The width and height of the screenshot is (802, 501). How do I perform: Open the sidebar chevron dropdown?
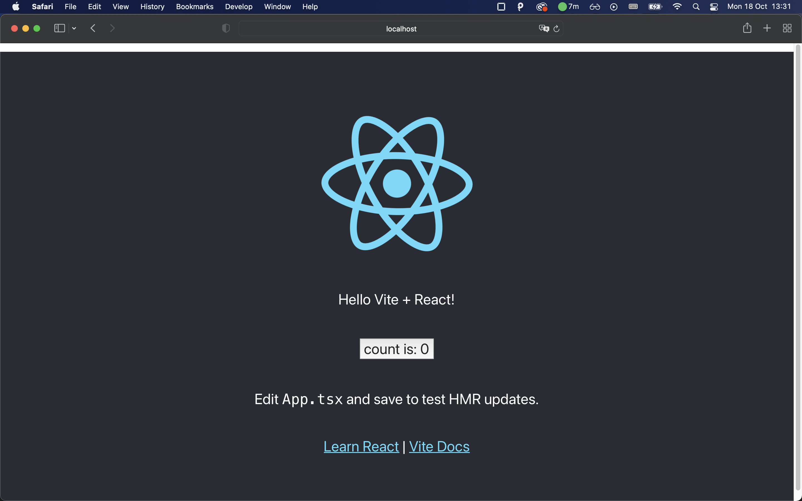74,28
